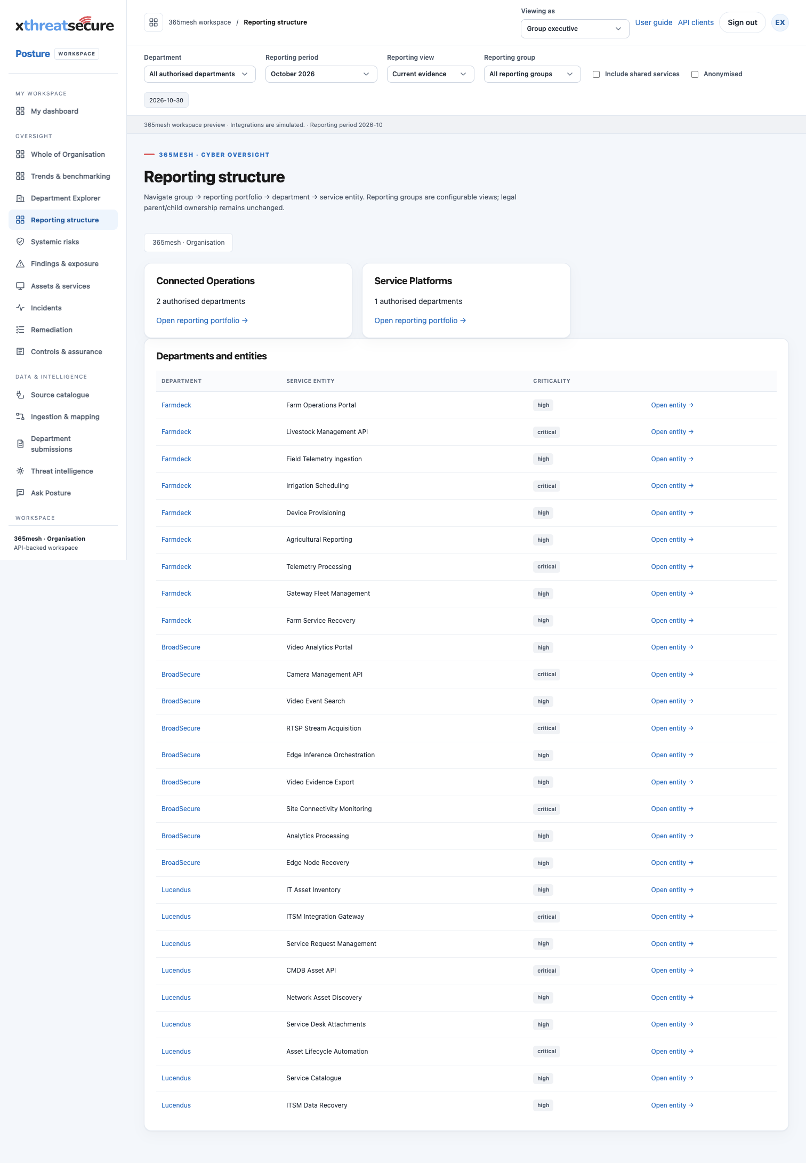
Task: Open the API clients link
Action: [696, 22]
